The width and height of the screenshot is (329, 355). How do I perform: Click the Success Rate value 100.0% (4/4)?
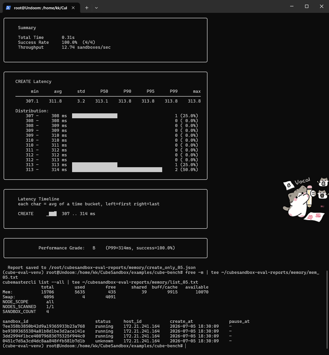(79, 42)
